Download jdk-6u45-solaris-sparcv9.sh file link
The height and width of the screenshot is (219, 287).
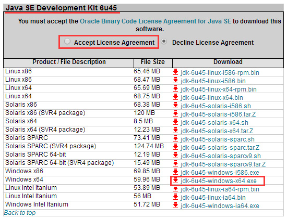point(221,156)
